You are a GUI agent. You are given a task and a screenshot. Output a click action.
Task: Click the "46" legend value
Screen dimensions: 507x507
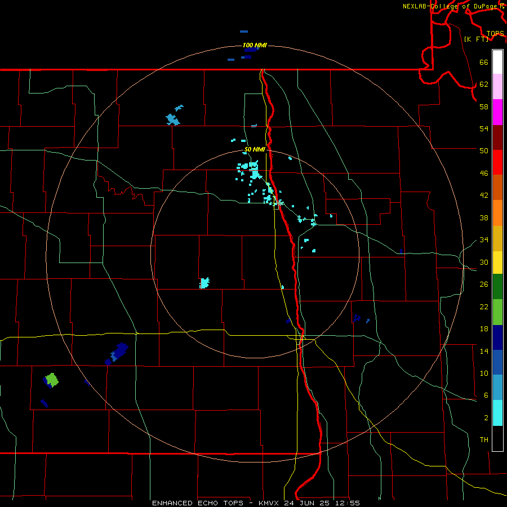pos(484,174)
